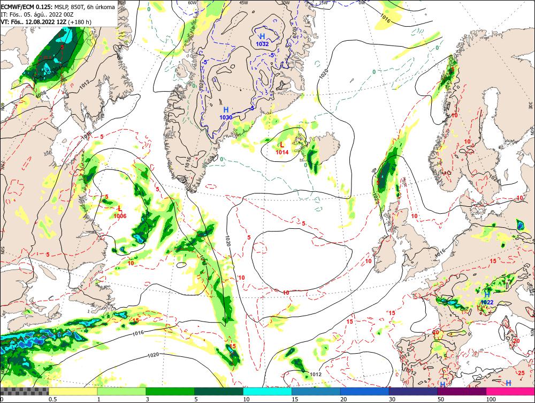The height and width of the screenshot is (403, 535).
Task: Click the init time line 'IT: Fös.. 05. ágú.. 2022 00Z'
Action: 37,14
